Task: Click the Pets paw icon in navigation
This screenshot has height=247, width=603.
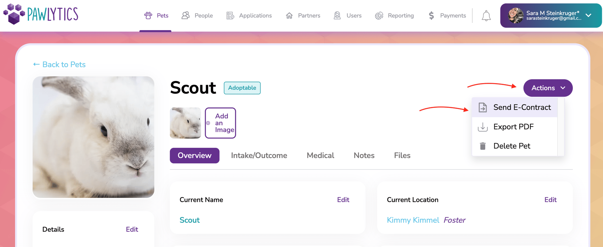Action: [x=148, y=15]
